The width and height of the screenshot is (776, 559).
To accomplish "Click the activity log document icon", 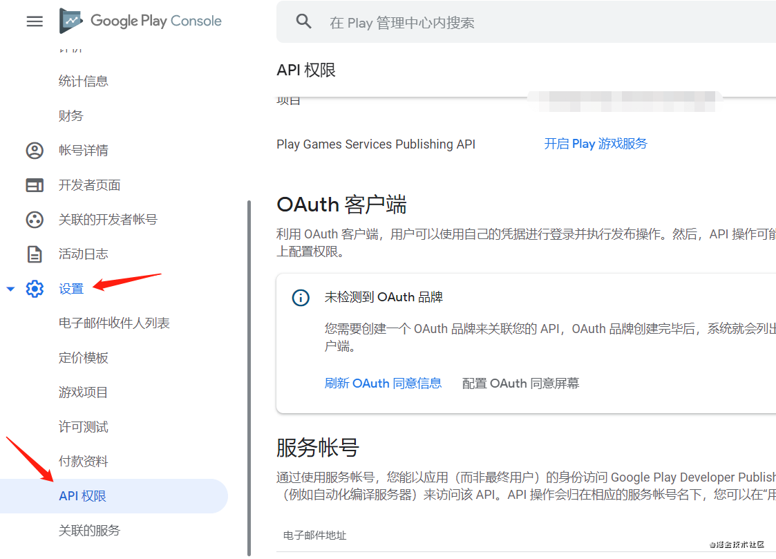I will (x=35, y=254).
